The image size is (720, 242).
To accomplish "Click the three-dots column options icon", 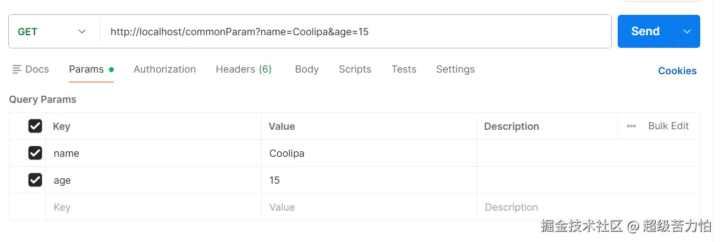I will point(631,126).
